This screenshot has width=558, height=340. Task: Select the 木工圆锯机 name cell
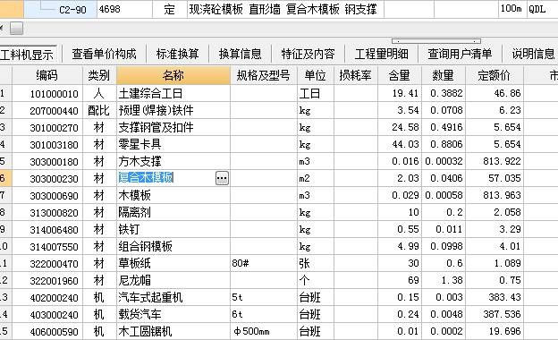pos(173,331)
